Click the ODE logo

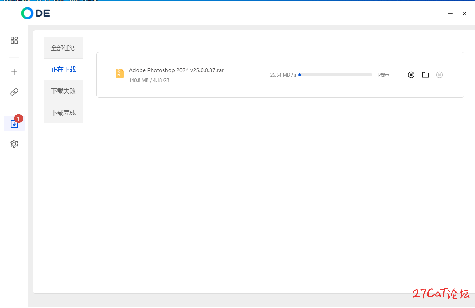[36, 13]
